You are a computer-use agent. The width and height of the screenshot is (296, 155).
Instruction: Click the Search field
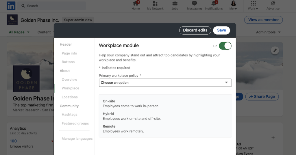coord(51,6)
